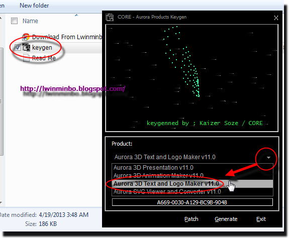Select the Download From Lwinminbo file name

click(x=67, y=37)
